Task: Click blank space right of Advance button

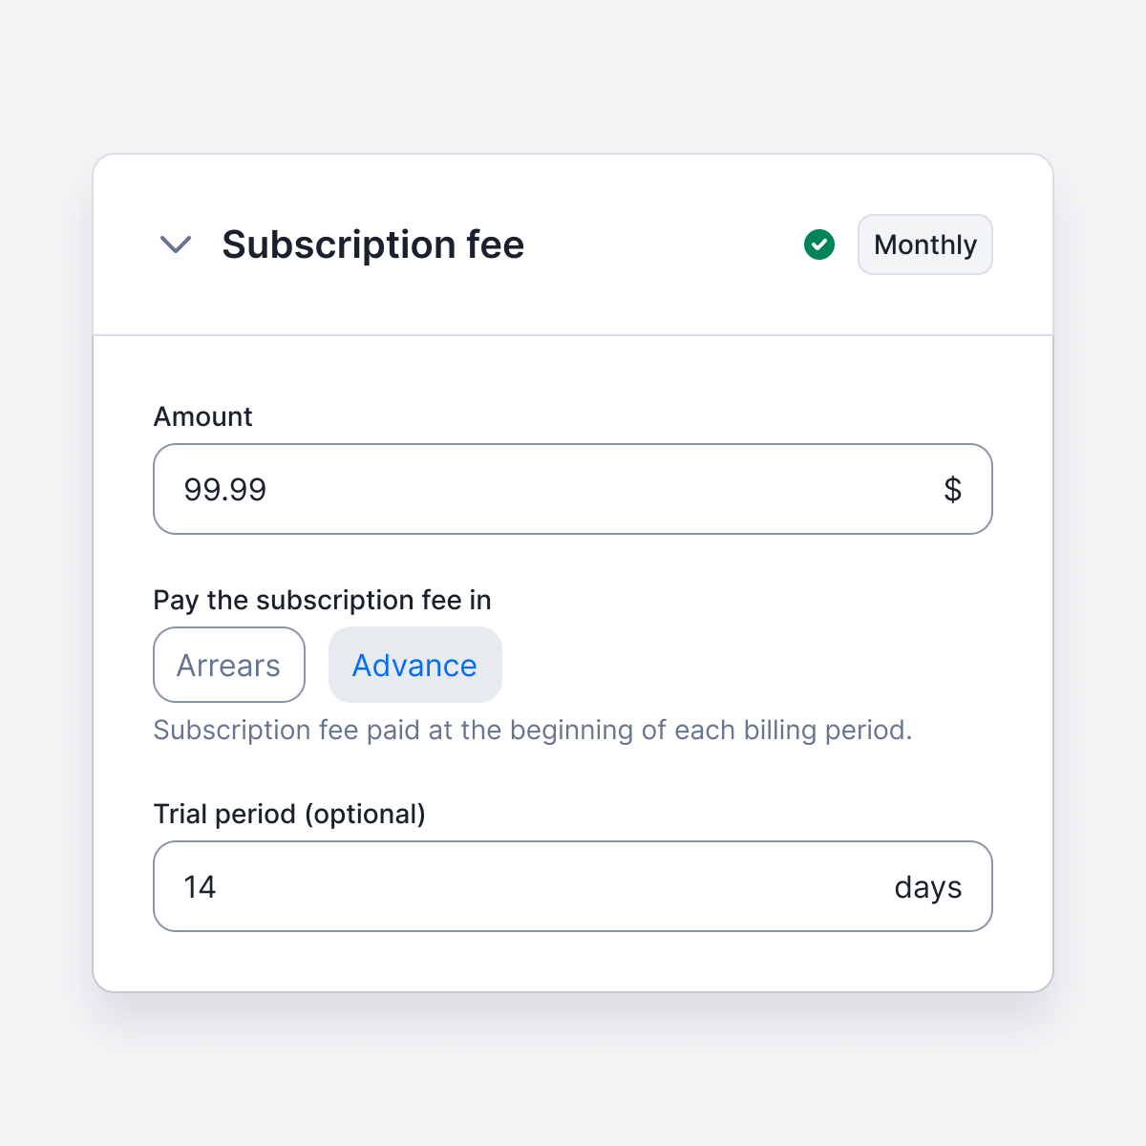Action: point(747,665)
